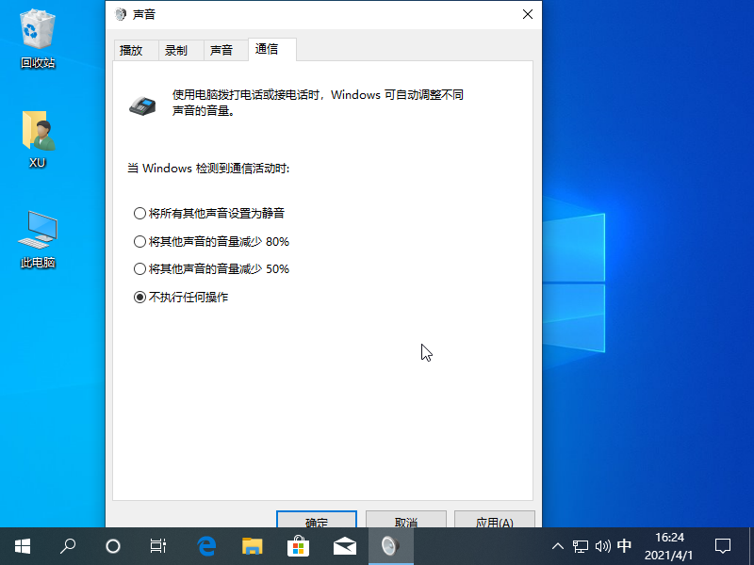Click the taskbar search magnifier icon

point(68,545)
